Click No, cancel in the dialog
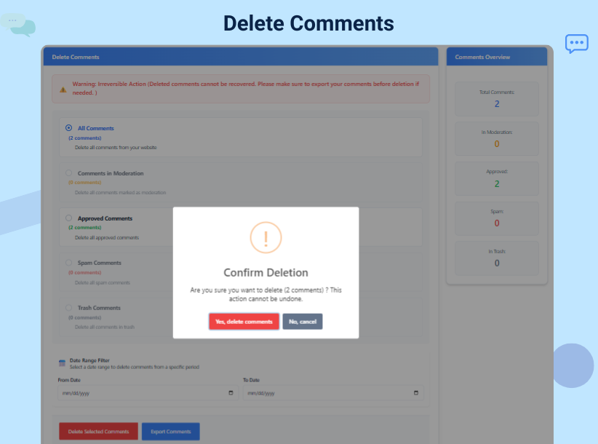This screenshot has width=598, height=444. tap(303, 322)
